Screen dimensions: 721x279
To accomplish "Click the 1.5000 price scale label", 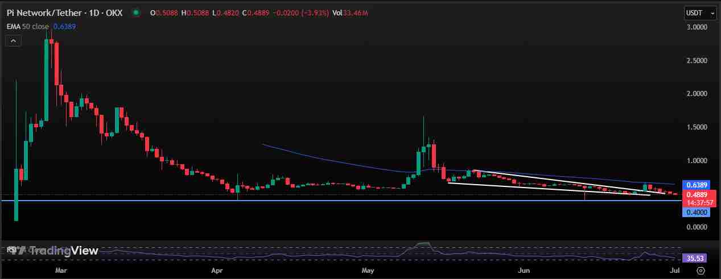I will pyautogui.click(x=697, y=127).
